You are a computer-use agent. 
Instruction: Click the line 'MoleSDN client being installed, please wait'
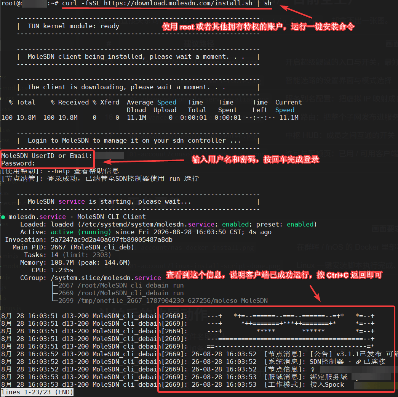point(136,57)
